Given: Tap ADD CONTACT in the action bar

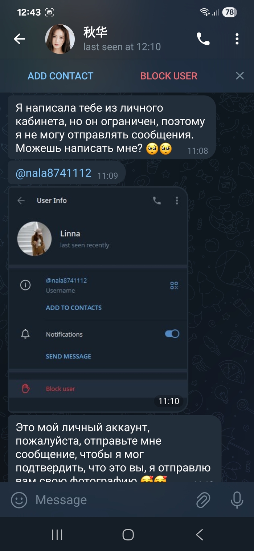Looking at the screenshot, I should tap(61, 76).
